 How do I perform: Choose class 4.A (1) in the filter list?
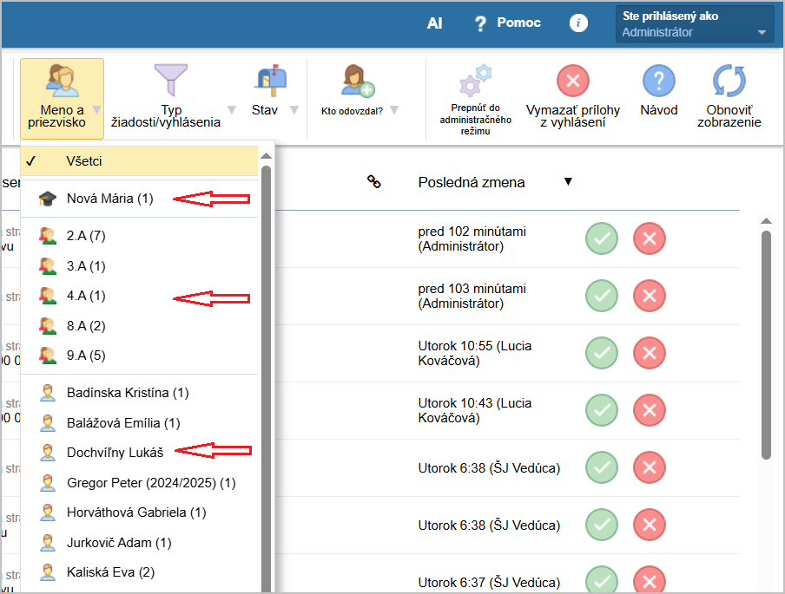point(85,296)
